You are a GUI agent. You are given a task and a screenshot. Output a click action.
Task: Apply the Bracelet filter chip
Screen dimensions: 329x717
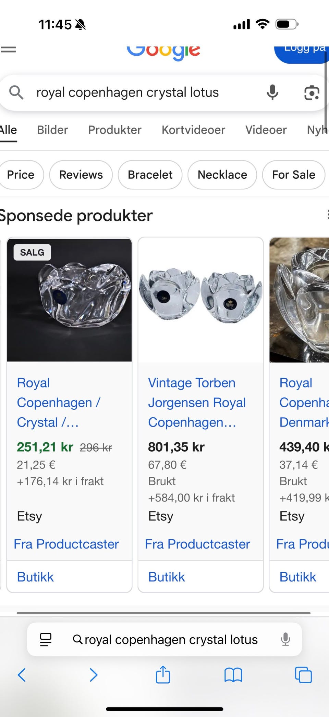[150, 175]
